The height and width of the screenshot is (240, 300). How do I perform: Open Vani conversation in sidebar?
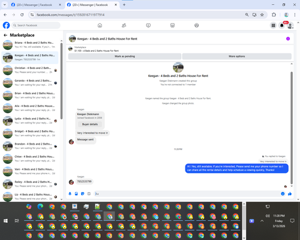point(30,172)
